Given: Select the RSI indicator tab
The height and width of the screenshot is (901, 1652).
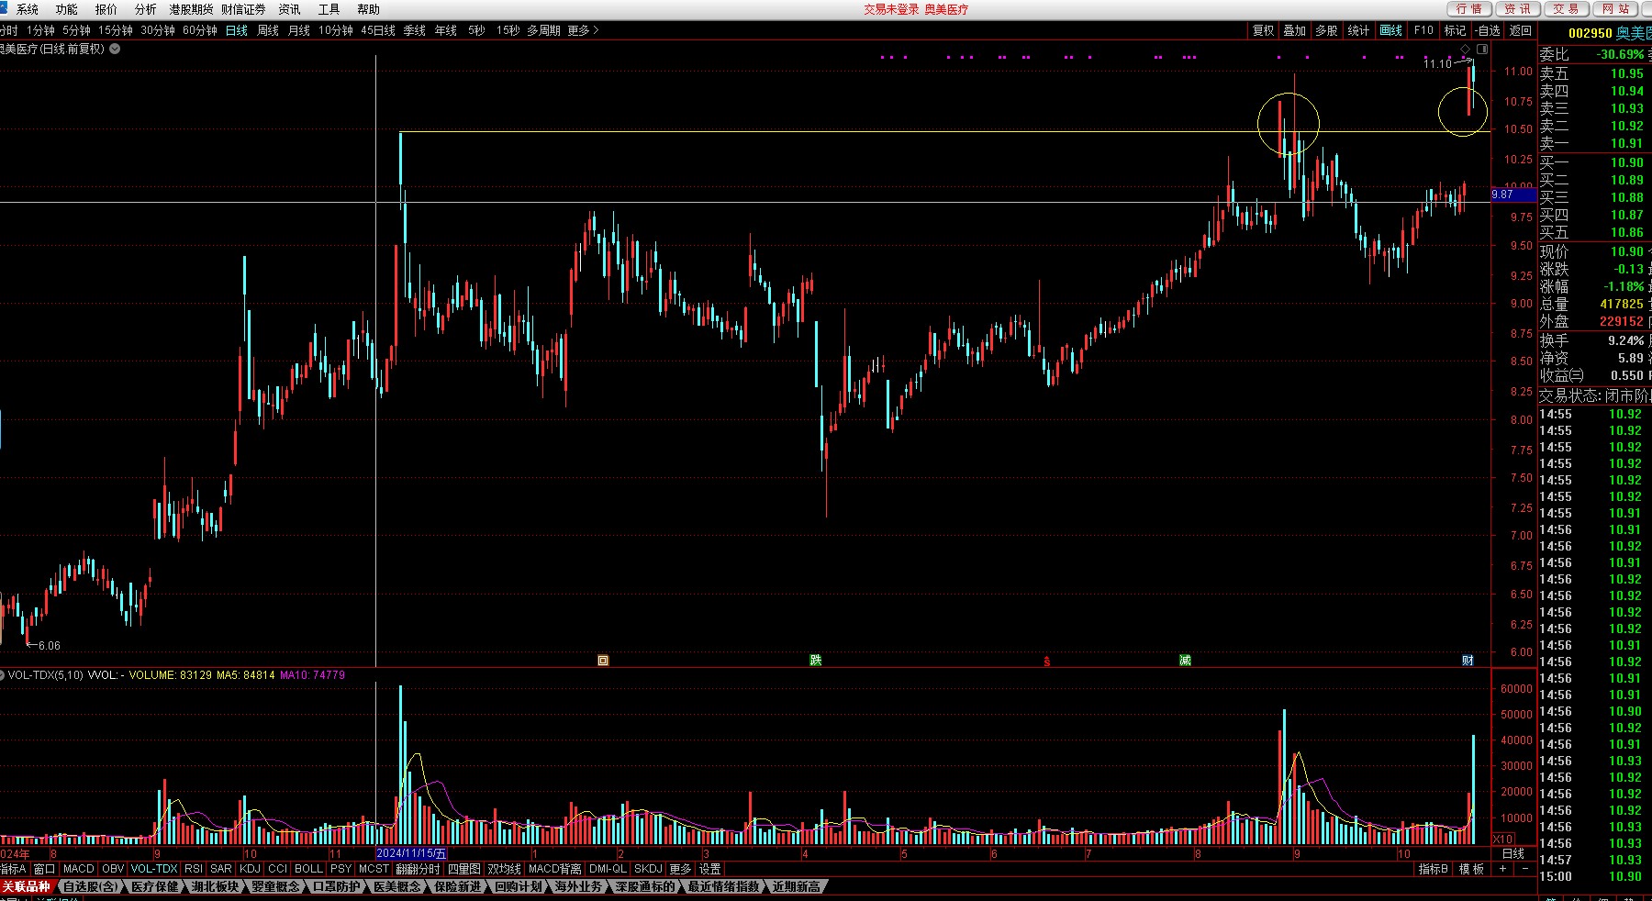Looking at the screenshot, I should (194, 869).
